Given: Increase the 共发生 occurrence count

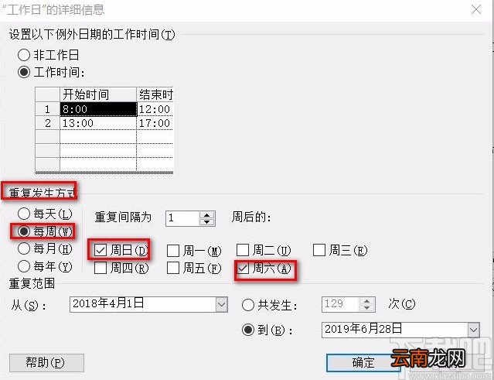Looking at the screenshot, I should [x=366, y=301].
